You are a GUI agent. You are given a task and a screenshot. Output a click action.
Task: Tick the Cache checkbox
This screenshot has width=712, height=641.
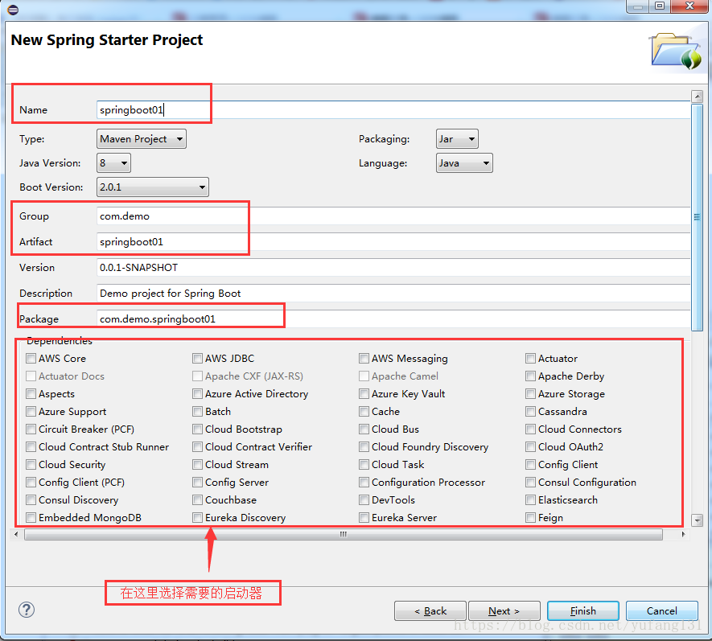tap(364, 411)
